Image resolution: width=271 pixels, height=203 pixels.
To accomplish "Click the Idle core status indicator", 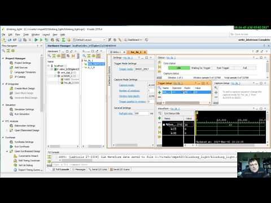I will [179, 68].
